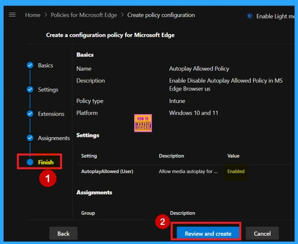The image size is (298, 244).
Task: Click the chevron before Create policy configuration
Action: [122, 15]
